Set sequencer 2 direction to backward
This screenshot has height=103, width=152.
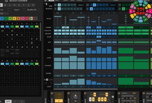click(94, 5)
